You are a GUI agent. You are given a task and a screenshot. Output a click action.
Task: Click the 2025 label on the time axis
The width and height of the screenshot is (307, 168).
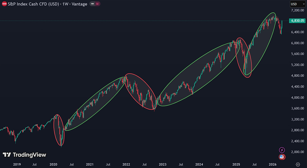[x=236, y=165]
